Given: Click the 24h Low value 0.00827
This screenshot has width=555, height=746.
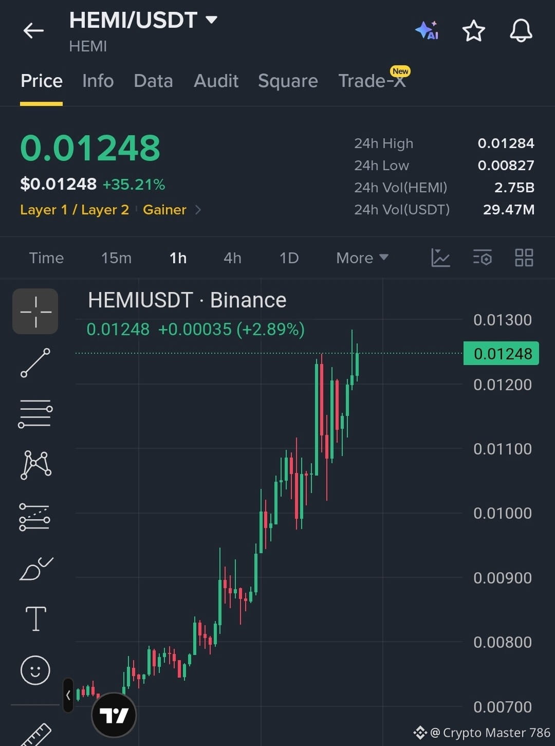Looking at the screenshot, I should (x=506, y=166).
